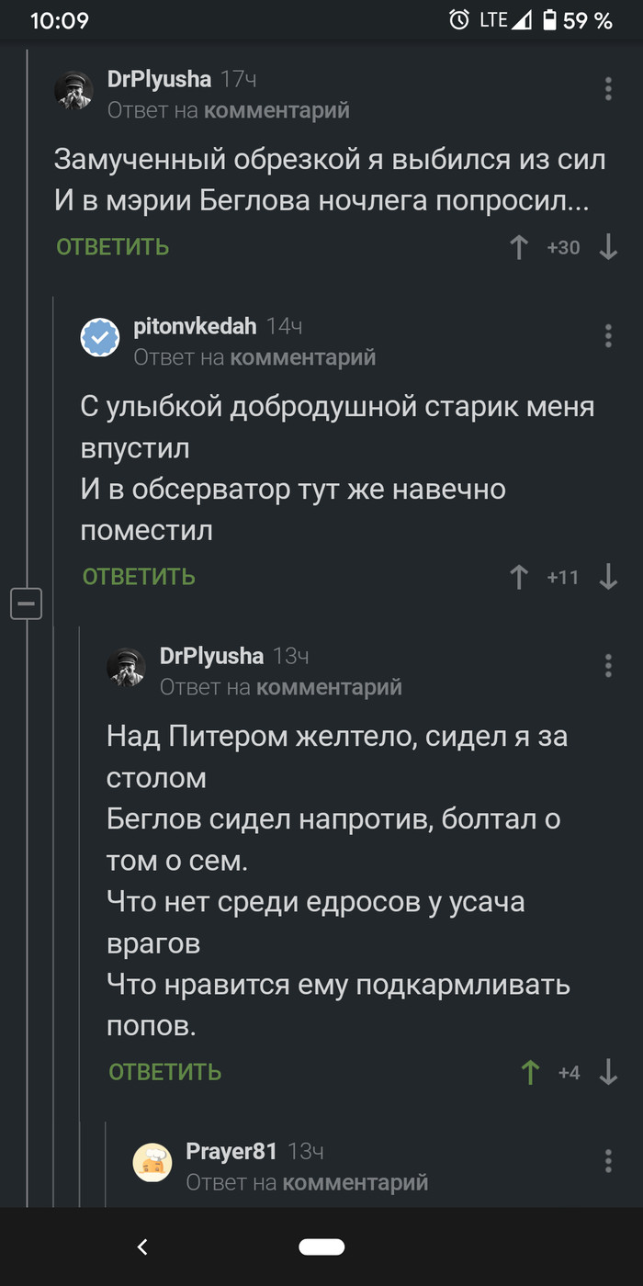Viewport: 643px width, 1286px height.
Task: Downvote pitonvkedah's comment rated +11
Action: 608,577
